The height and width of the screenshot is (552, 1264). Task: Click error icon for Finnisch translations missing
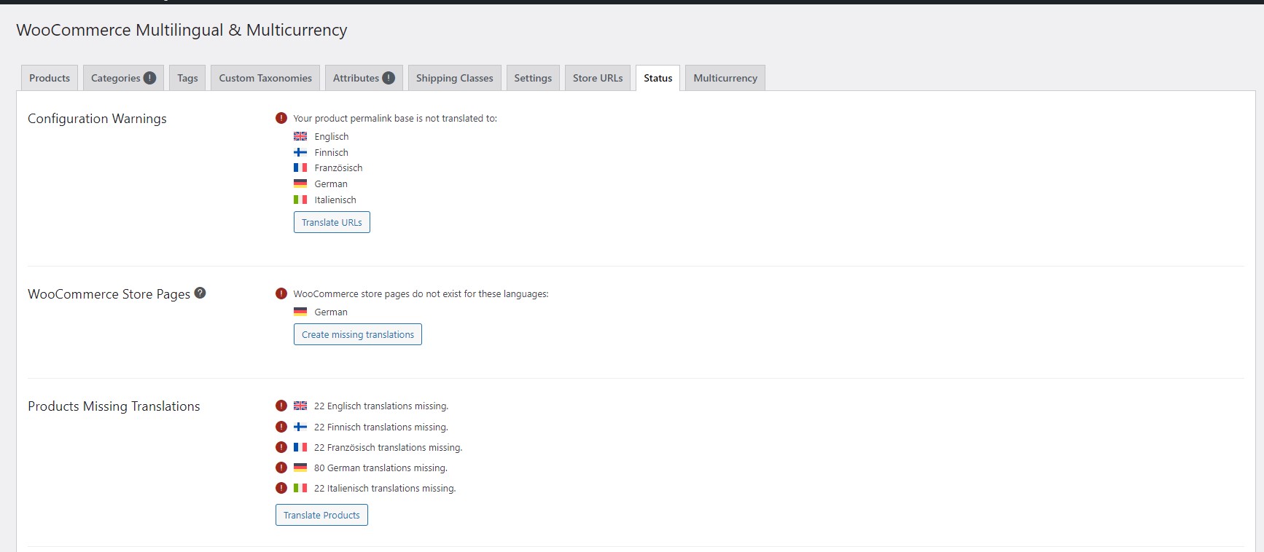(281, 427)
